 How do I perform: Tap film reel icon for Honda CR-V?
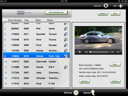pyautogui.click(x=66, y=67)
